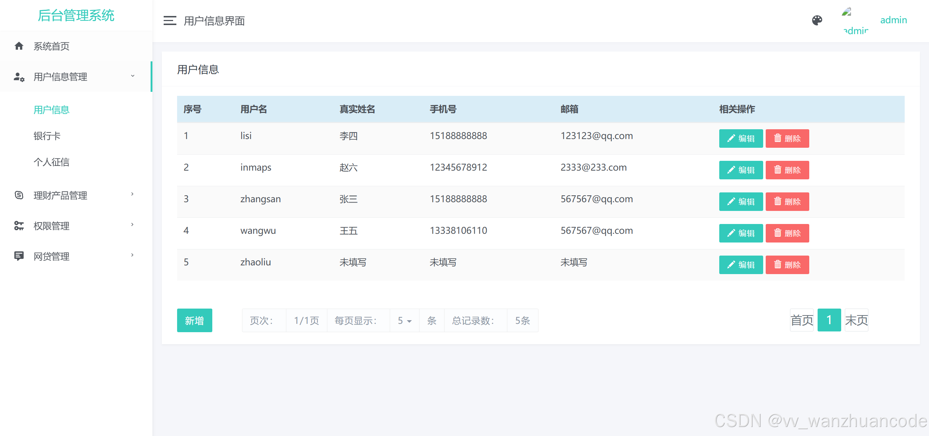
Task: Click the 理财产品管理 currency icon
Action: (19, 195)
